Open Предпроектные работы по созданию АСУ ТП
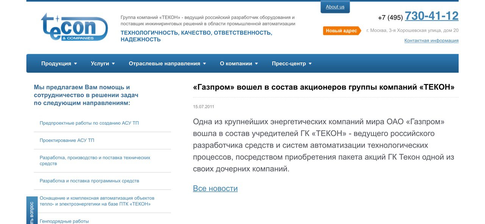This screenshot has height=224, width=485. click(x=89, y=123)
